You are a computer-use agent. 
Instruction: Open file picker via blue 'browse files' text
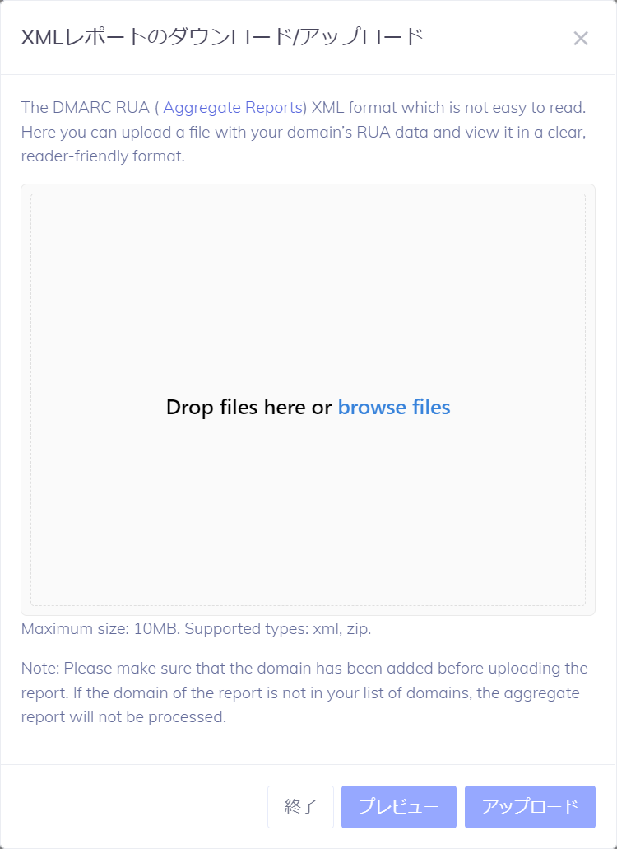tap(394, 407)
